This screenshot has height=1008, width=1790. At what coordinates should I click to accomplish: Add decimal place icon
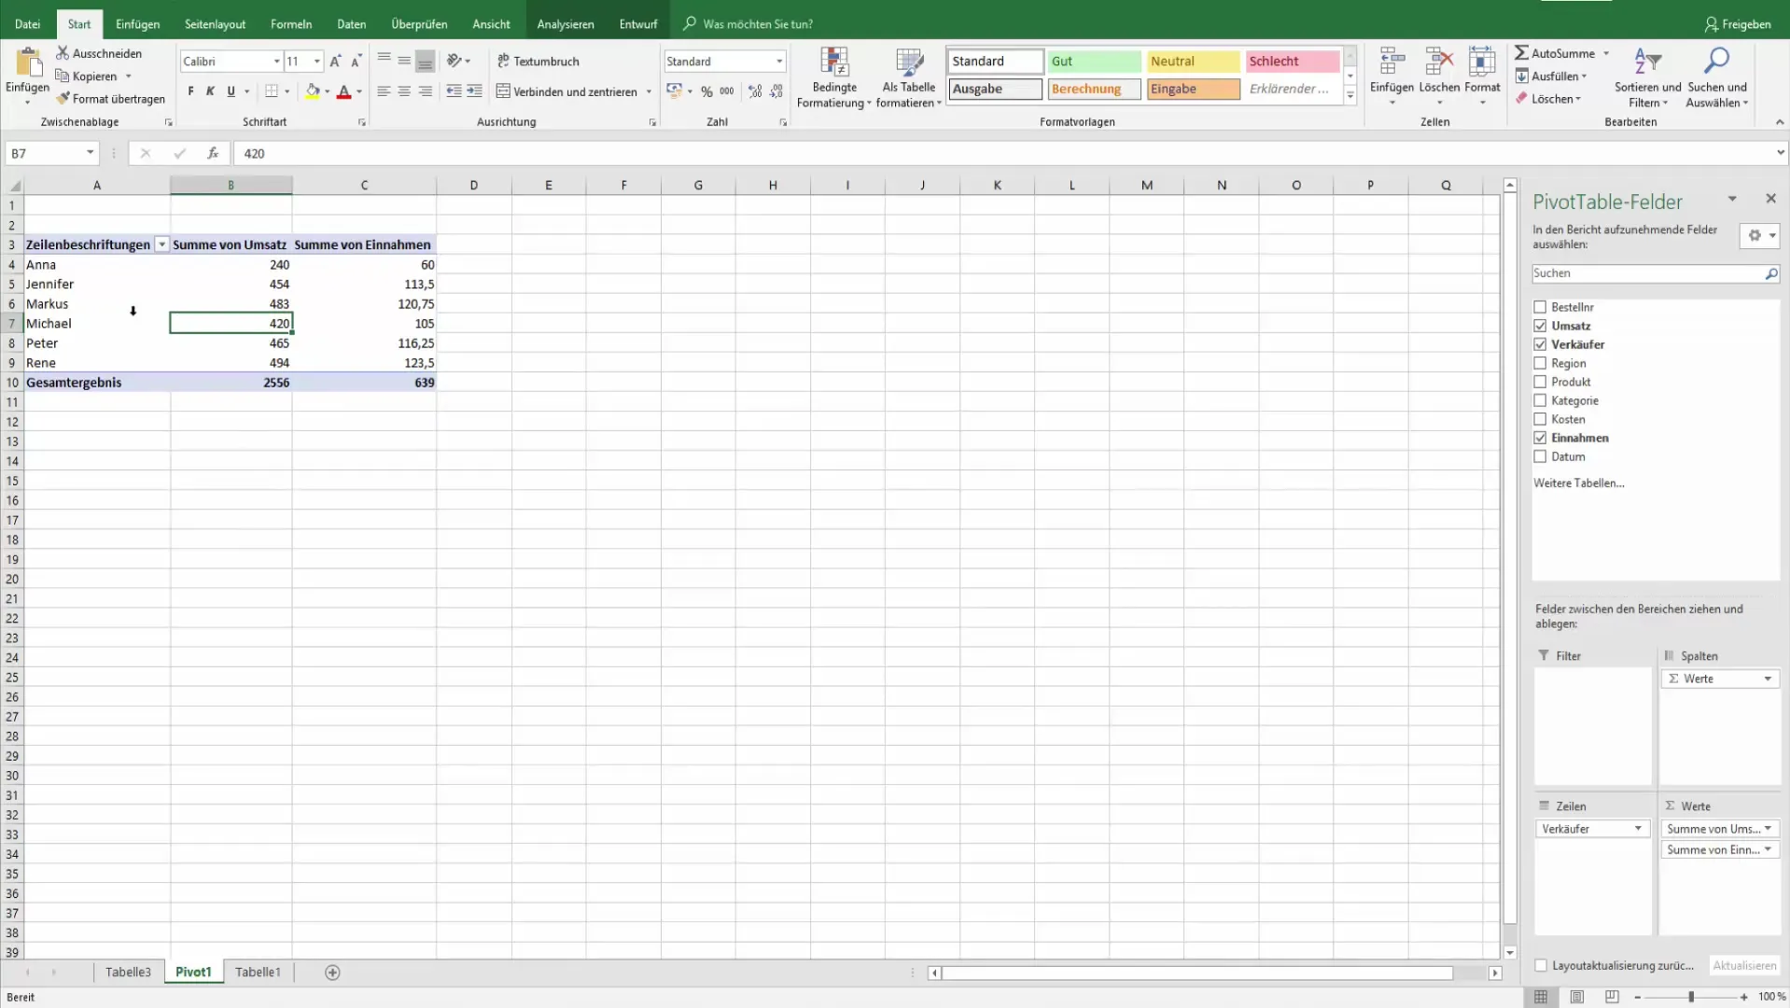(x=755, y=91)
